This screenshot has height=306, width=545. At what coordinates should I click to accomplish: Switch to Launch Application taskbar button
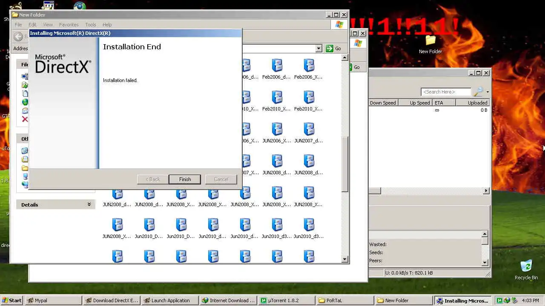point(170,300)
